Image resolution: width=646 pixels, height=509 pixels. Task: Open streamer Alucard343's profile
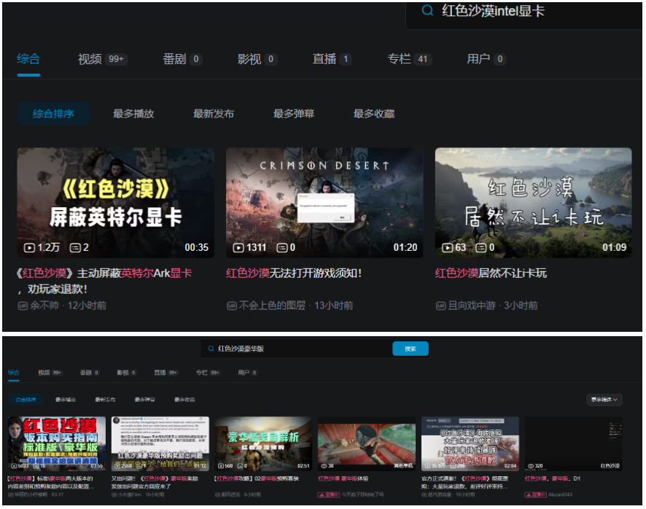point(560,494)
